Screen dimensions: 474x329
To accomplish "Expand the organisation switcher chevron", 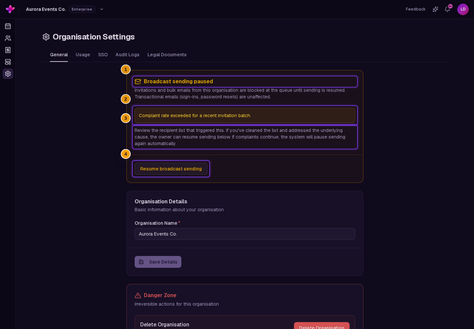I will click(x=102, y=9).
